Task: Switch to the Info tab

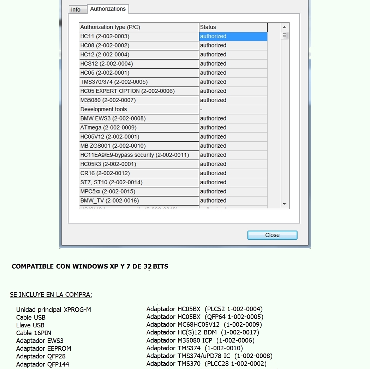Action: [76, 10]
